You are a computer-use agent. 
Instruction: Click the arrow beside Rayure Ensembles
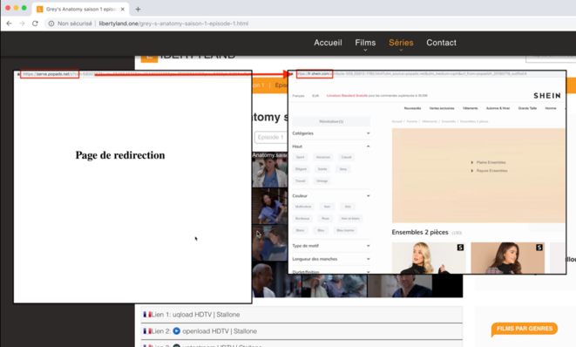point(472,171)
